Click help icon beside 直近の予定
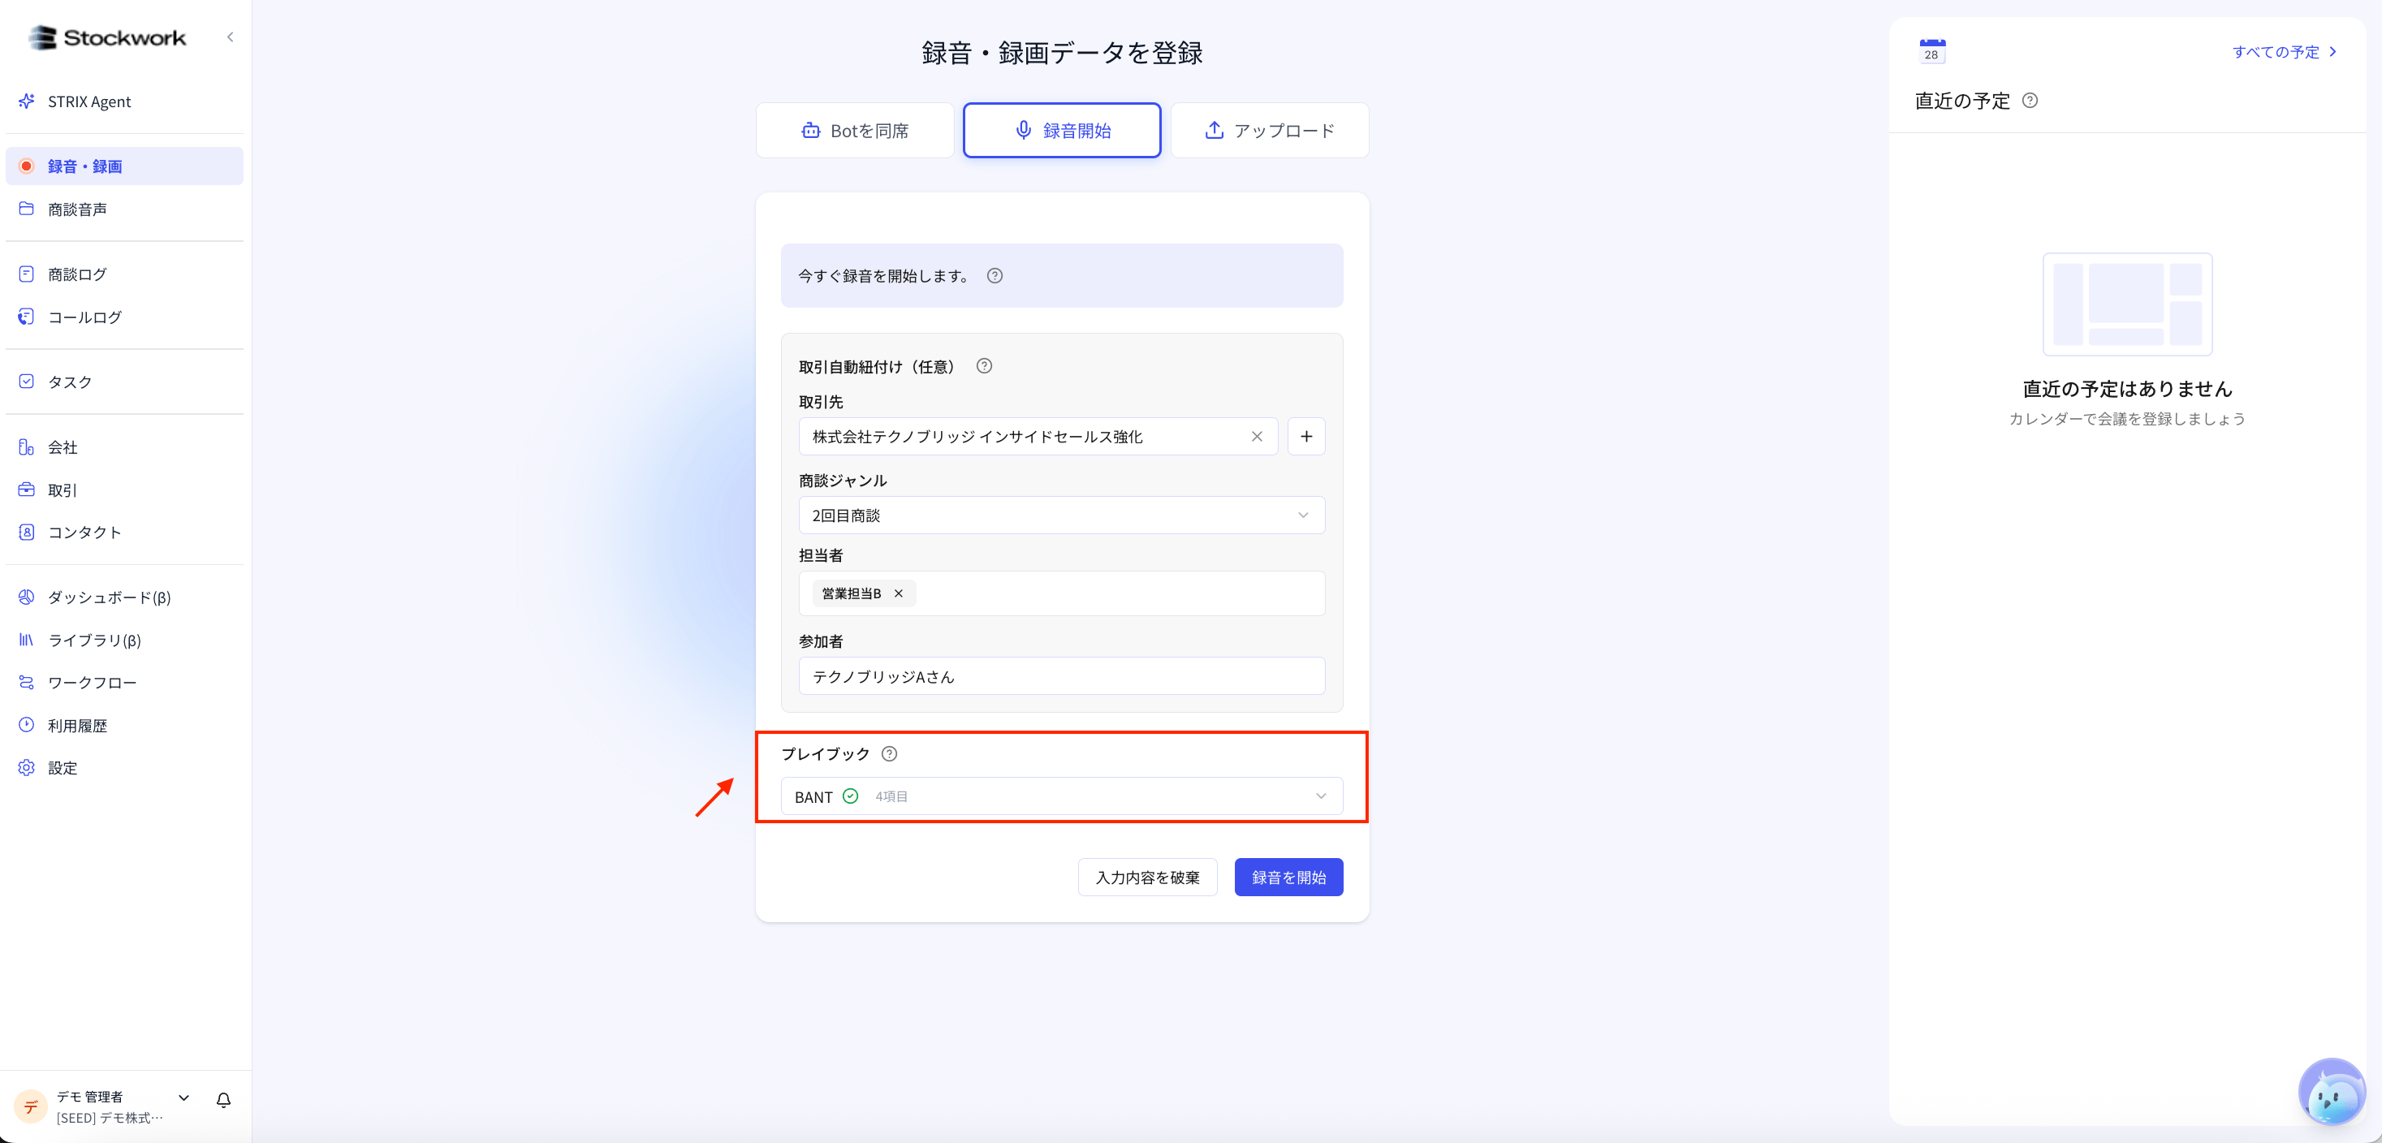The image size is (2382, 1143). click(x=2030, y=101)
